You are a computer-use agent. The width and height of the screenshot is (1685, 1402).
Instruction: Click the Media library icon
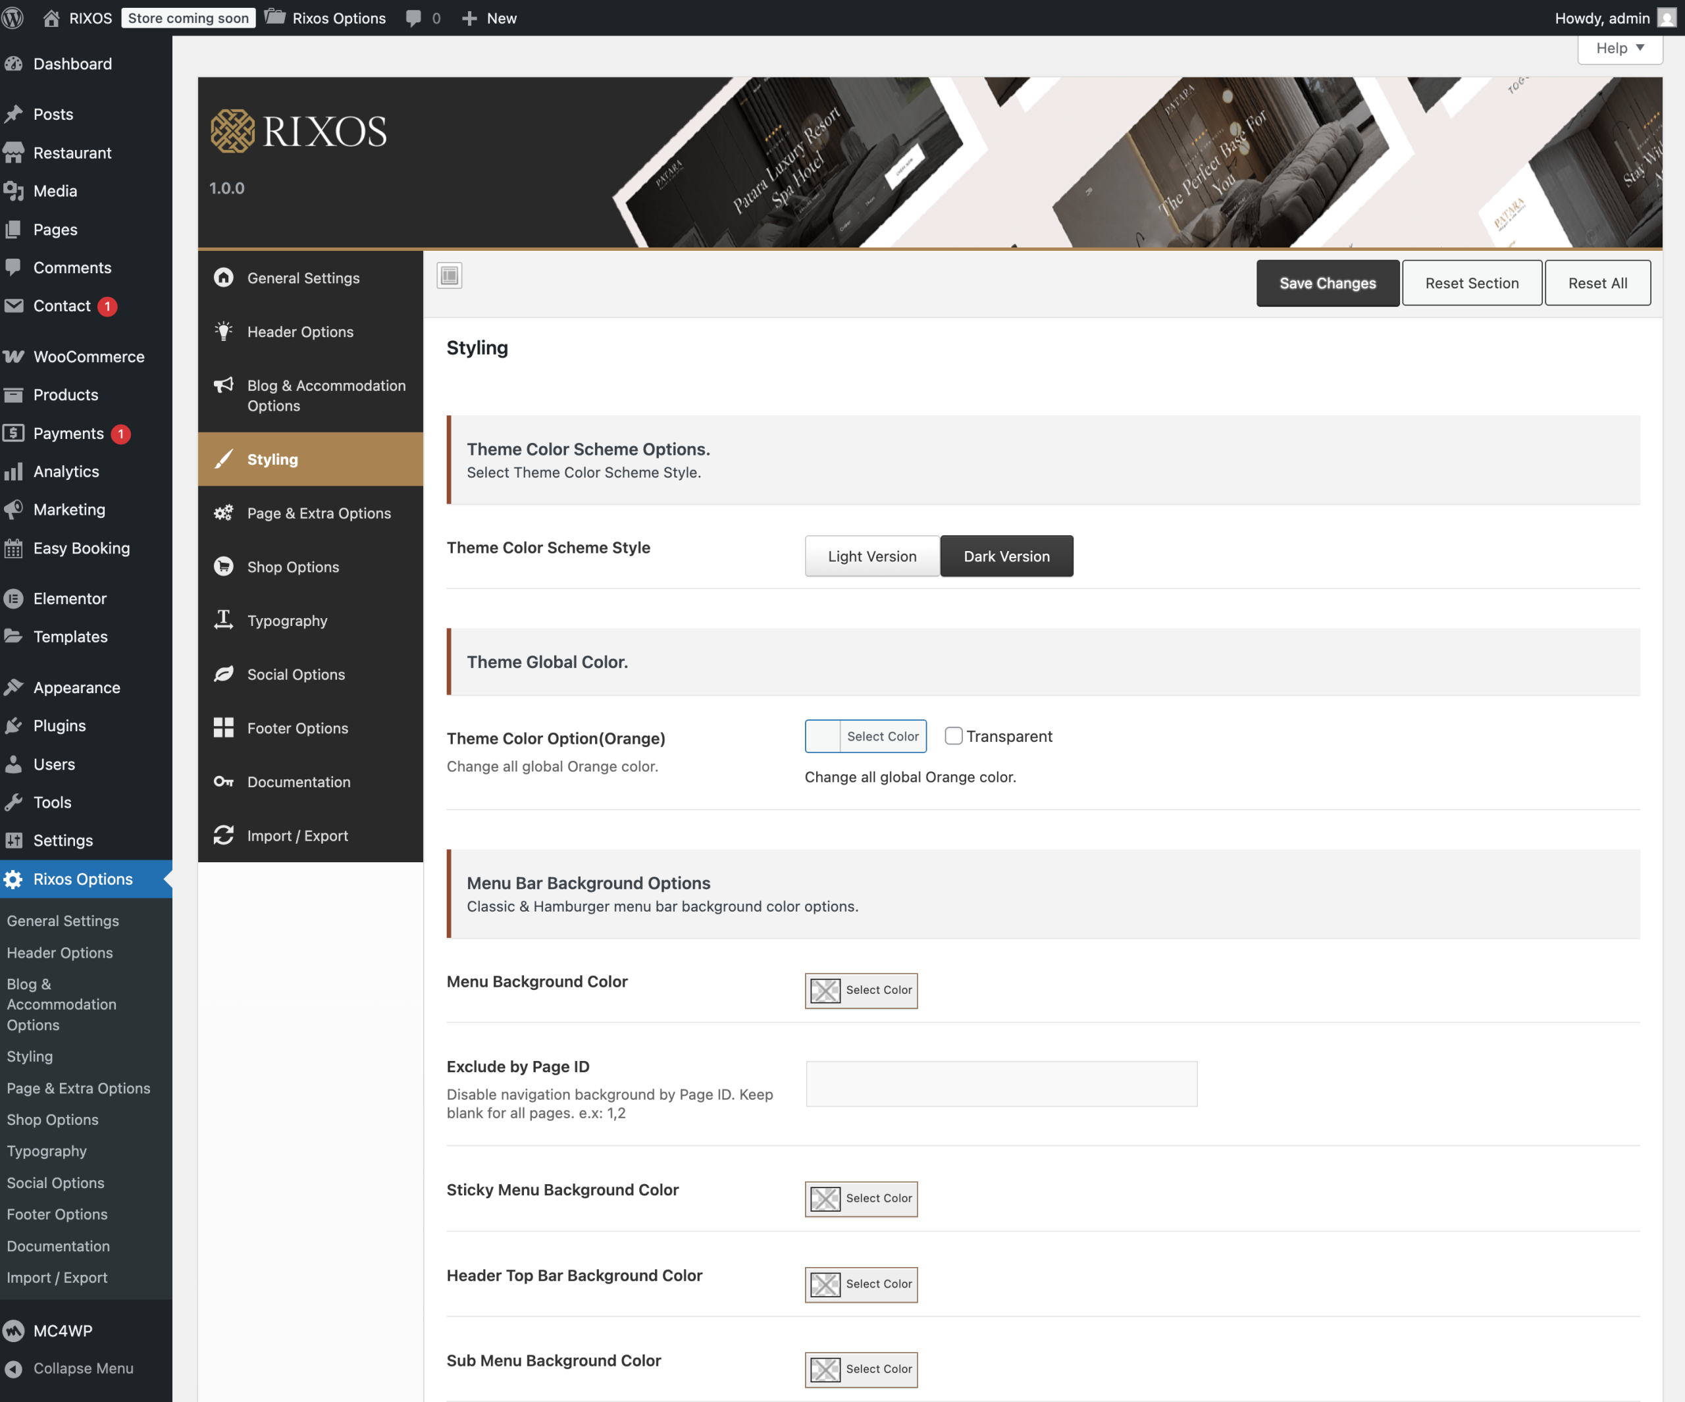14,191
